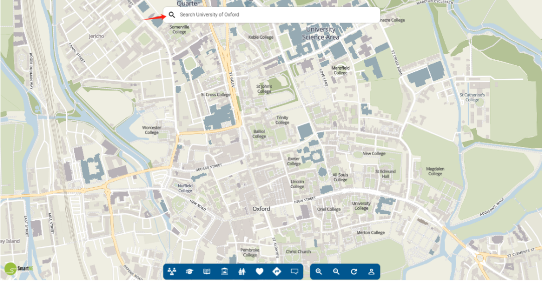
Task: Click the George Street road label
Action: click(208, 168)
